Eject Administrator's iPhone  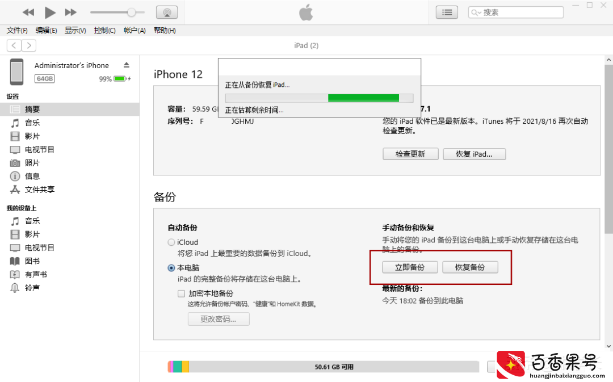pyautogui.click(x=126, y=65)
